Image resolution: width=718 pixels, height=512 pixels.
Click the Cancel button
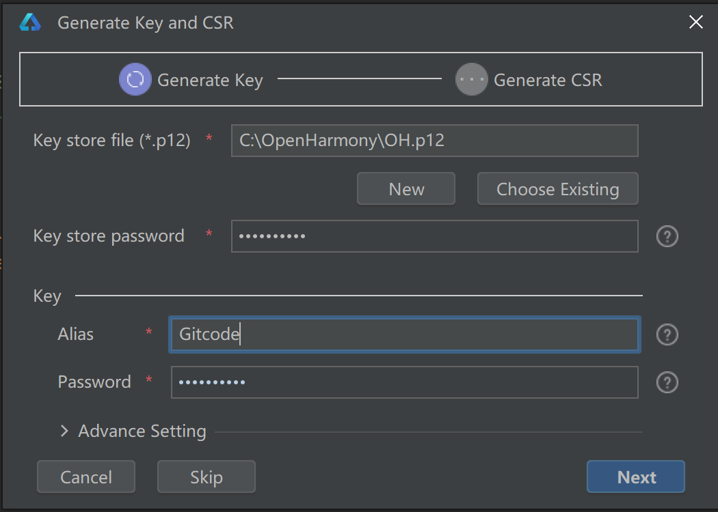coord(86,477)
